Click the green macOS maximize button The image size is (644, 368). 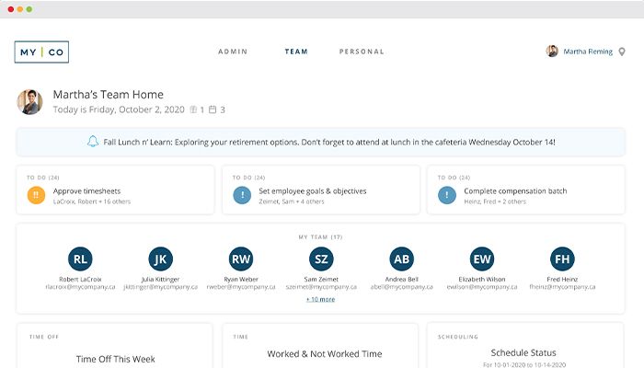tap(29, 9)
